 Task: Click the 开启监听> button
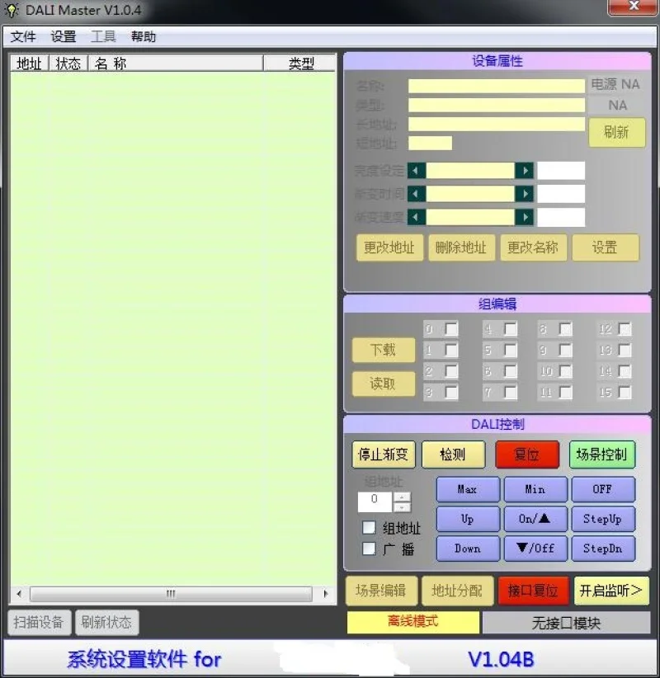[x=611, y=591]
